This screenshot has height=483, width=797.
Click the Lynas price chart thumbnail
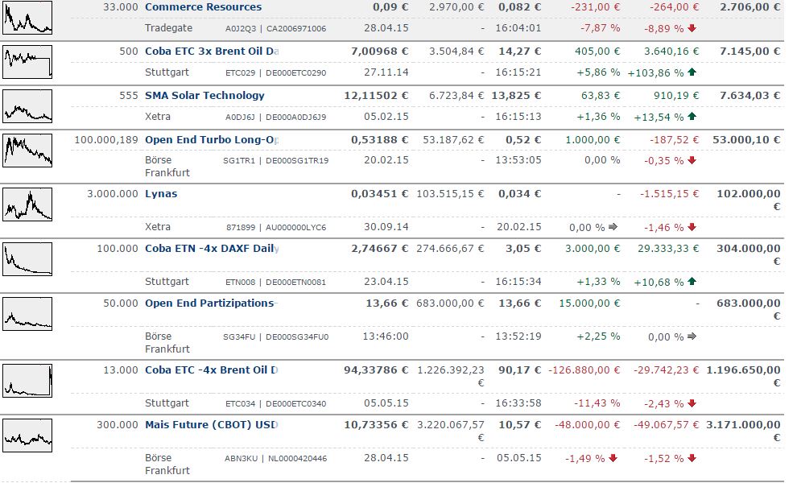(x=27, y=204)
